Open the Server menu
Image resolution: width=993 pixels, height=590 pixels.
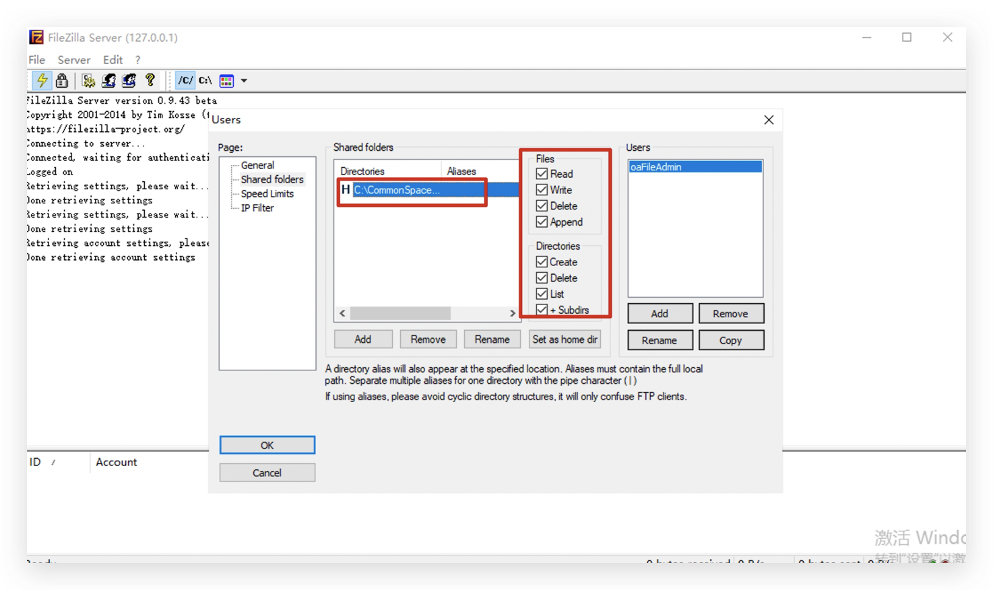[x=73, y=59]
